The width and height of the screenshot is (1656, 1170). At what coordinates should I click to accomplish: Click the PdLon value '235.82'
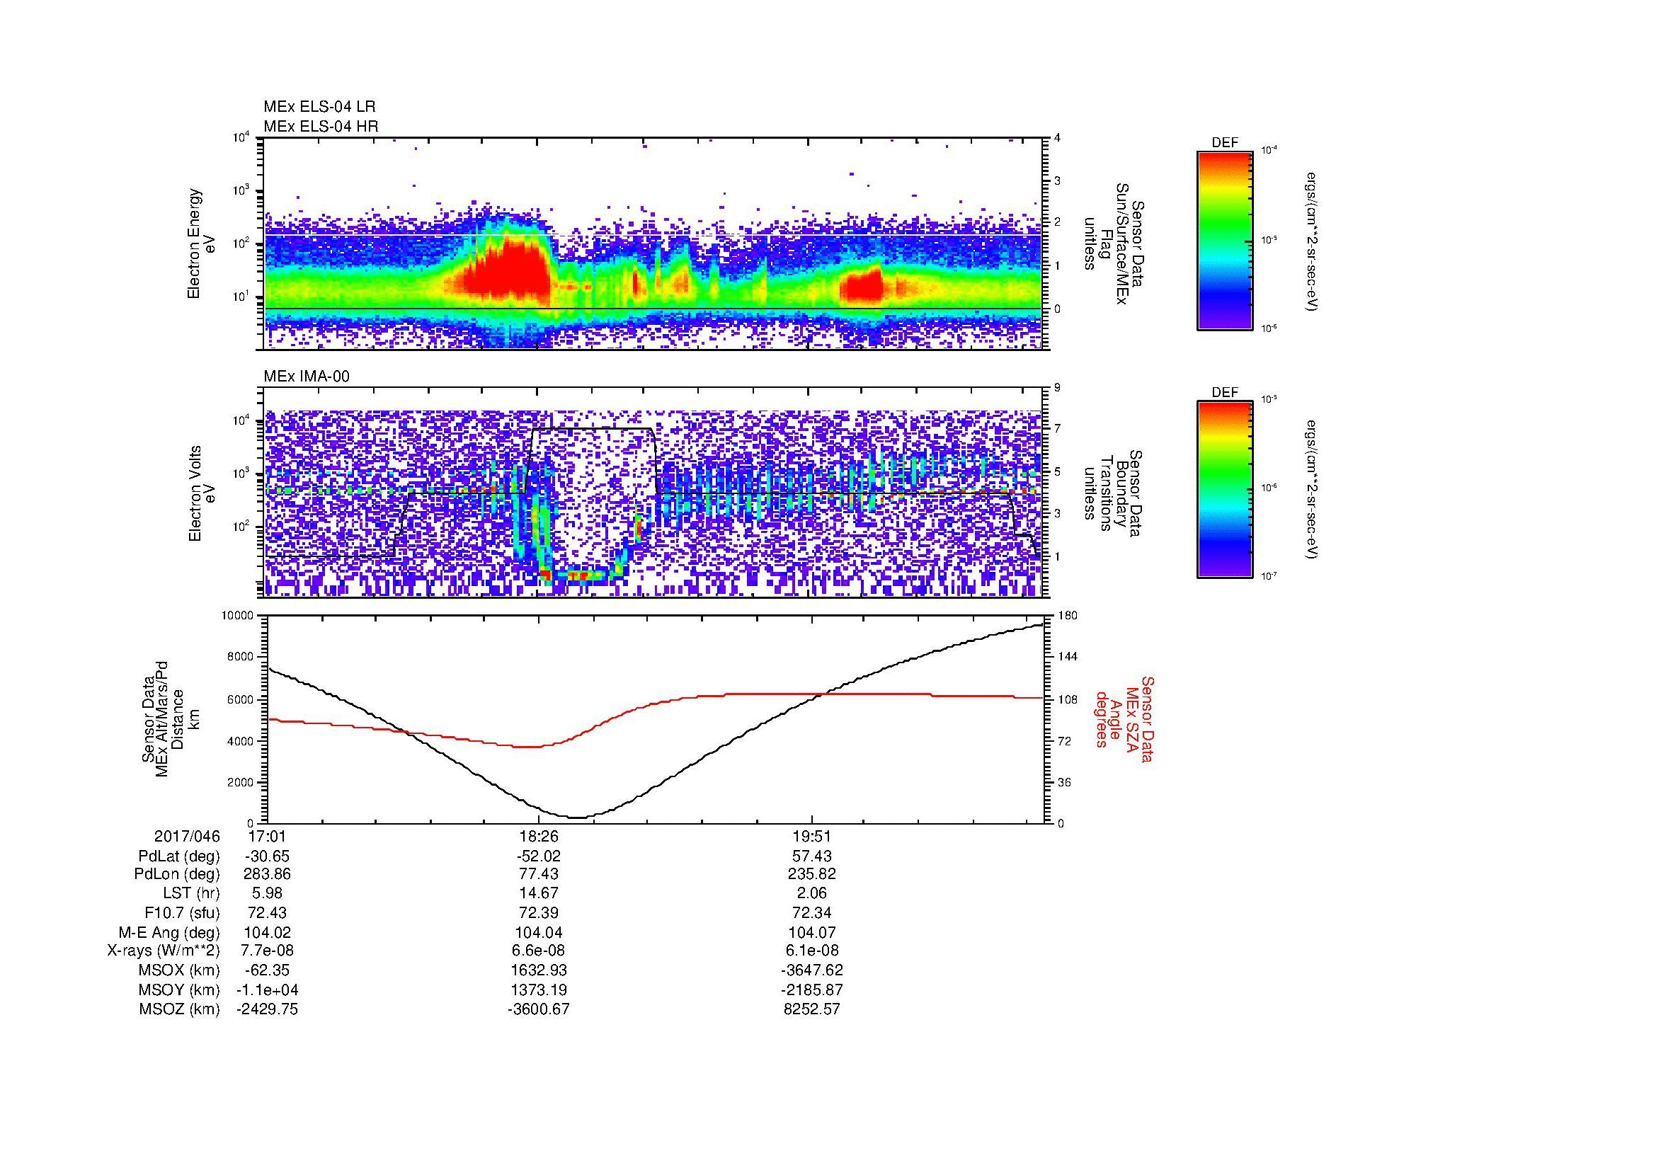tap(811, 874)
